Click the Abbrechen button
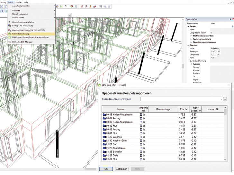Screen dimensions: 234x175 122,169
